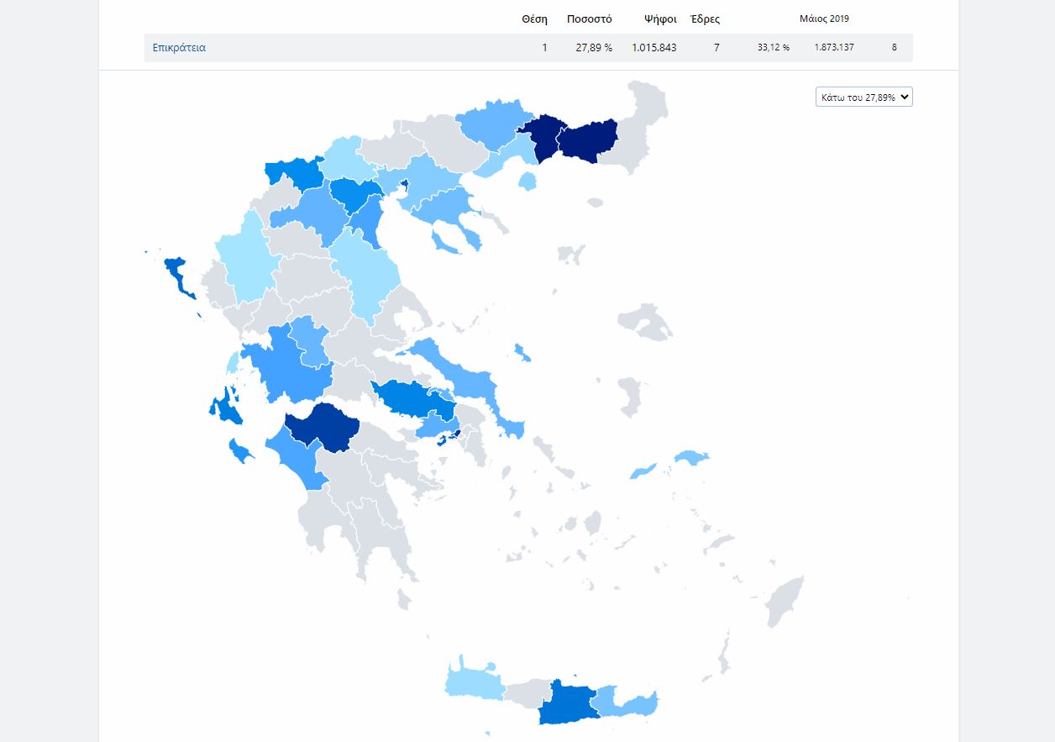This screenshot has height=742, width=1055.
Task: Open the 'Κάτω του 27,89%' filter dropdown
Action: click(863, 97)
